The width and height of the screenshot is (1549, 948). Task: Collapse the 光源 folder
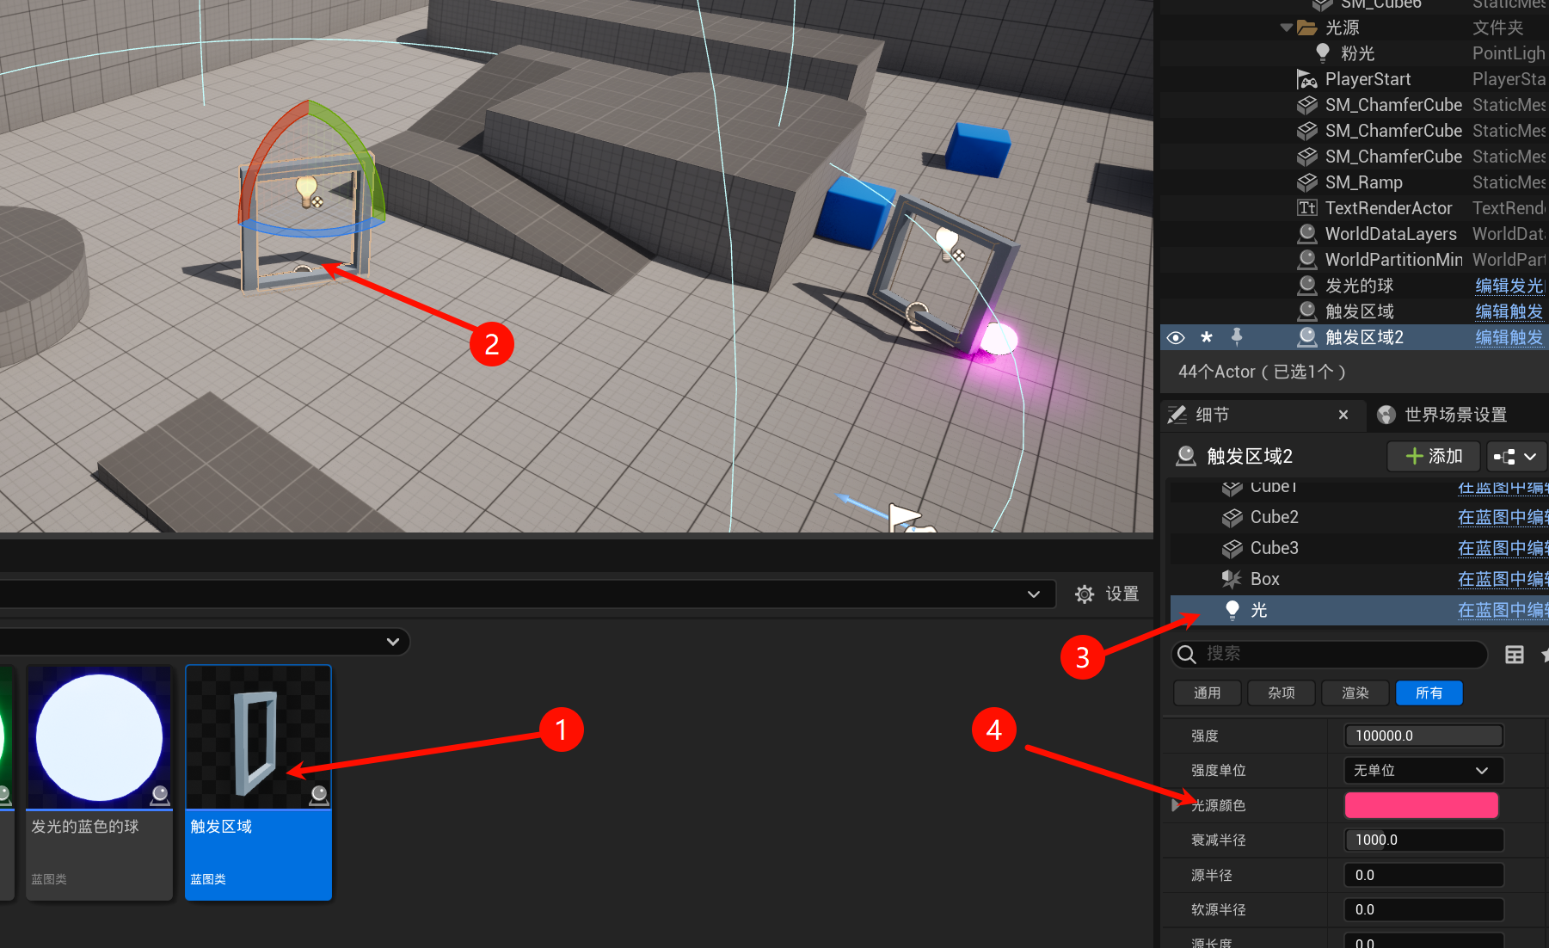pos(1287,28)
